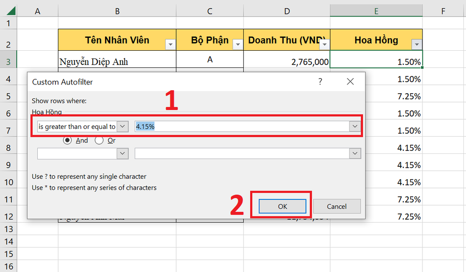Select row 2 header
Image resolution: width=466 pixels, height=272 pixels.
(8, 40)
